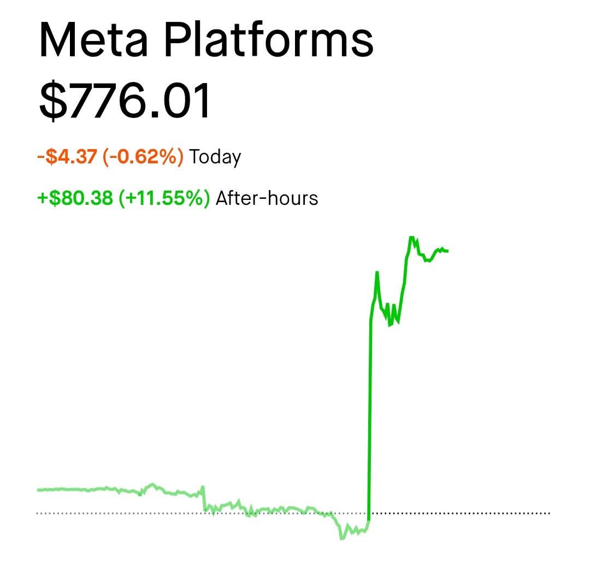Click the end point of the after-hours line

click(447, 251)
